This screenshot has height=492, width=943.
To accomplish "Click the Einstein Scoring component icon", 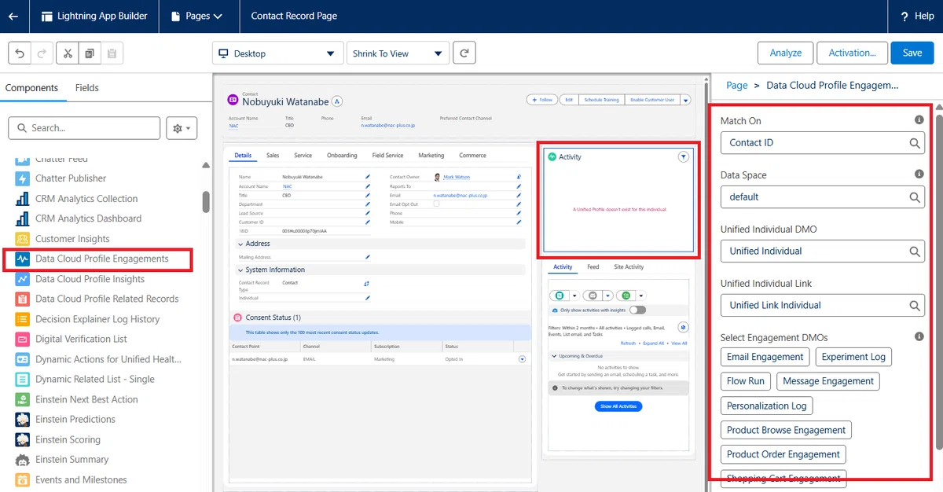I will (x=22, y=439).
